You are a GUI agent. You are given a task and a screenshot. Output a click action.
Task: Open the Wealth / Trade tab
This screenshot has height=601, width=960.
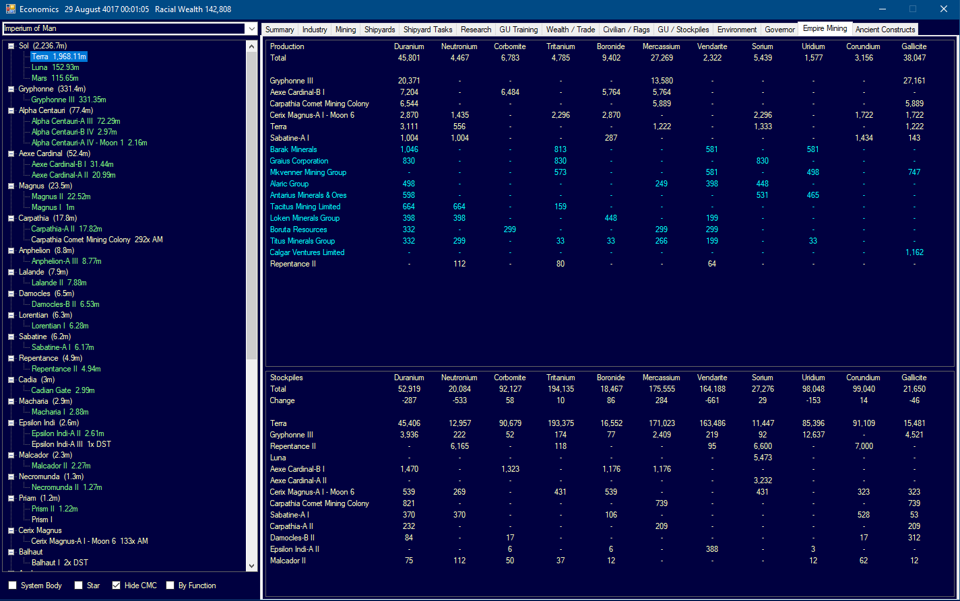pos(571,30)
